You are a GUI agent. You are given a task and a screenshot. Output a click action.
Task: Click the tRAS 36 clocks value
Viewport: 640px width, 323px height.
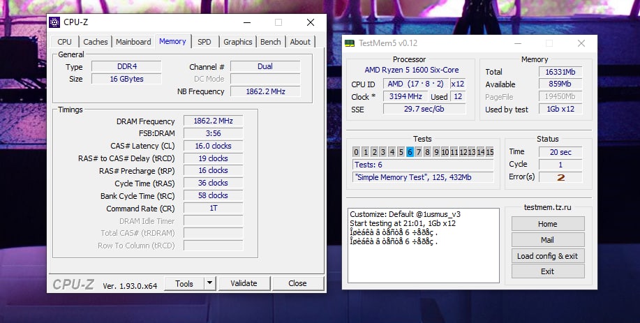coord(213,183)
